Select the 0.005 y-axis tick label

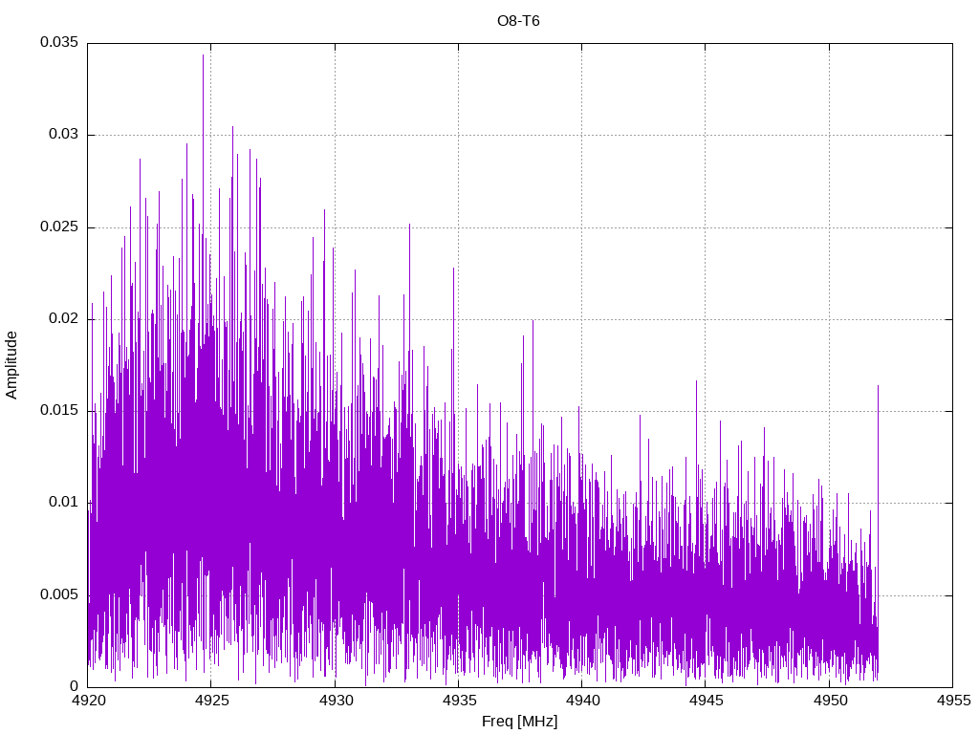[58, 594]
